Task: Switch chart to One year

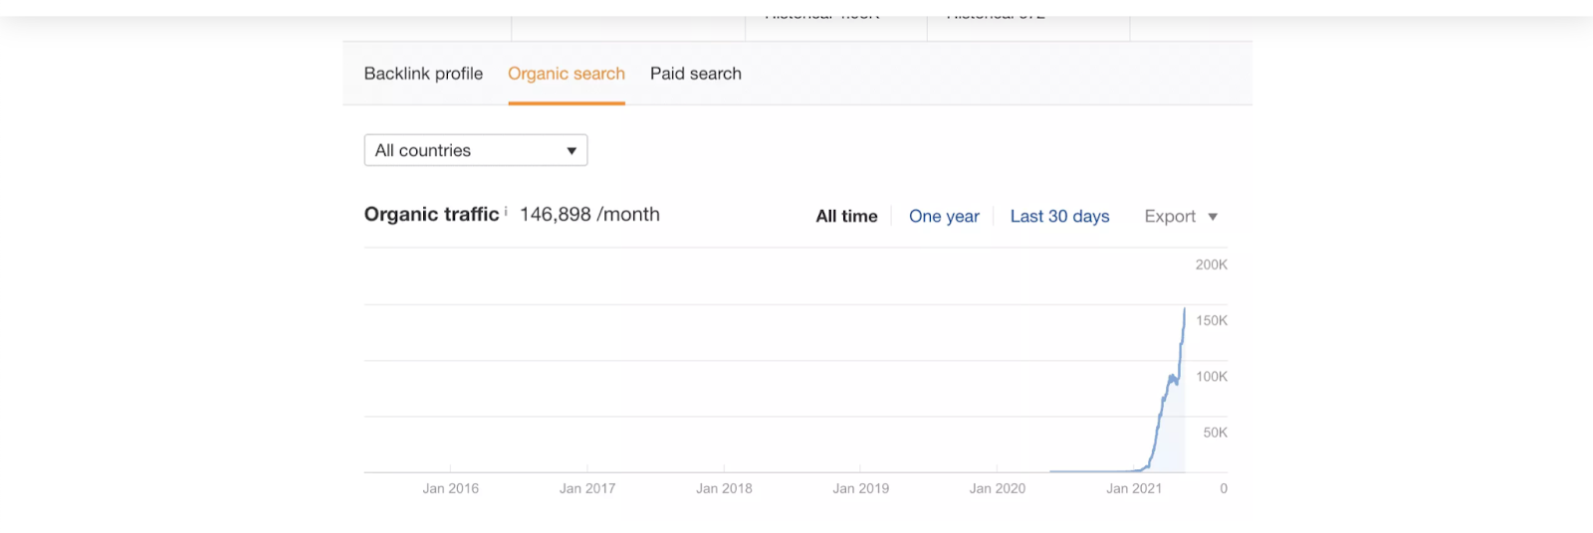Action: click(944, 217)
